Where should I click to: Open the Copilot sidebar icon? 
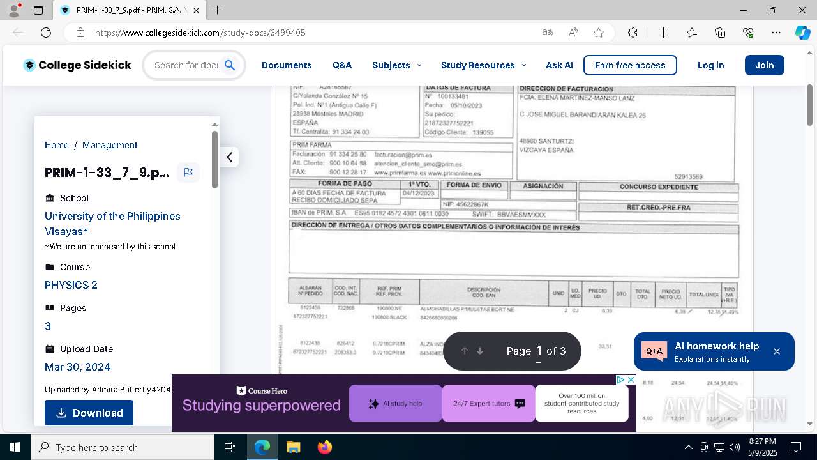tap(802, 33)
